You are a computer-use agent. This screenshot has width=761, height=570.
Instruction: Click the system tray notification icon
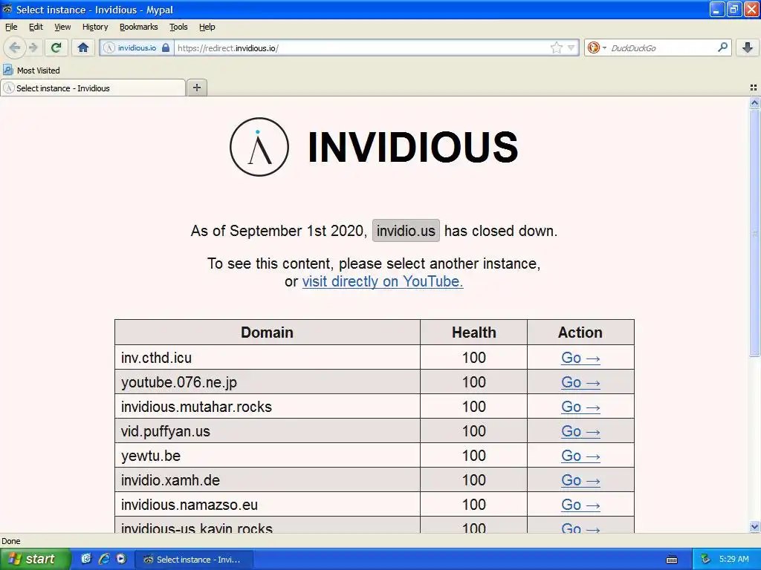(705, 559)
